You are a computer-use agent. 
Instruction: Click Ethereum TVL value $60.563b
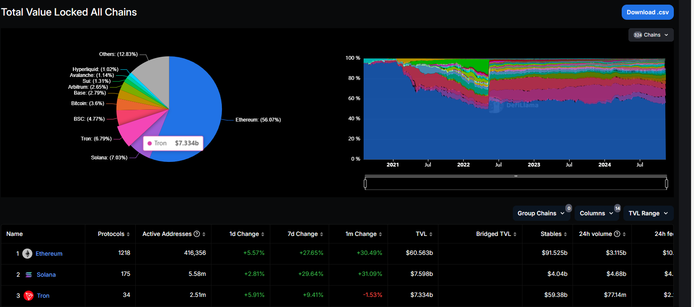pos(420,253)
